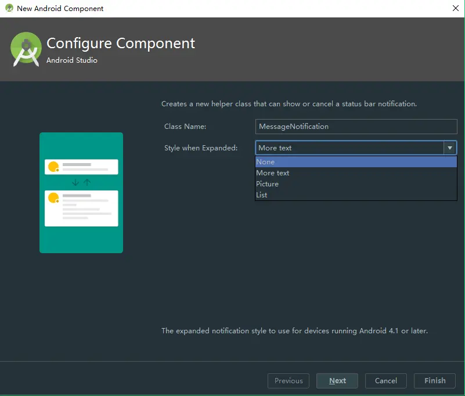The image size is (465, 396).
Task: Click the Previous button
Action: [x=289, y=380]
